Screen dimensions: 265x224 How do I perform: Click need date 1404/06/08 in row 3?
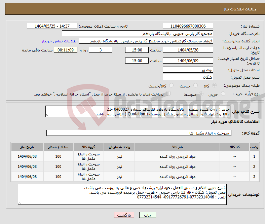[27, 177]
